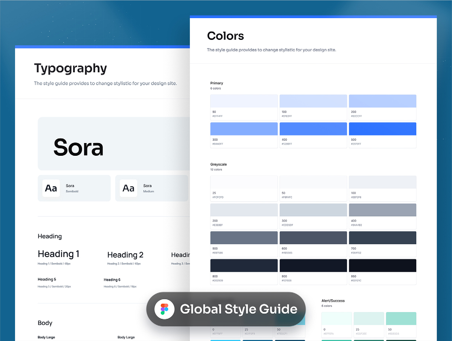Image resolution: width=452 pixels, height=341 pixels.
Task: Select the Heading 1 sample text
Action: 58,254
